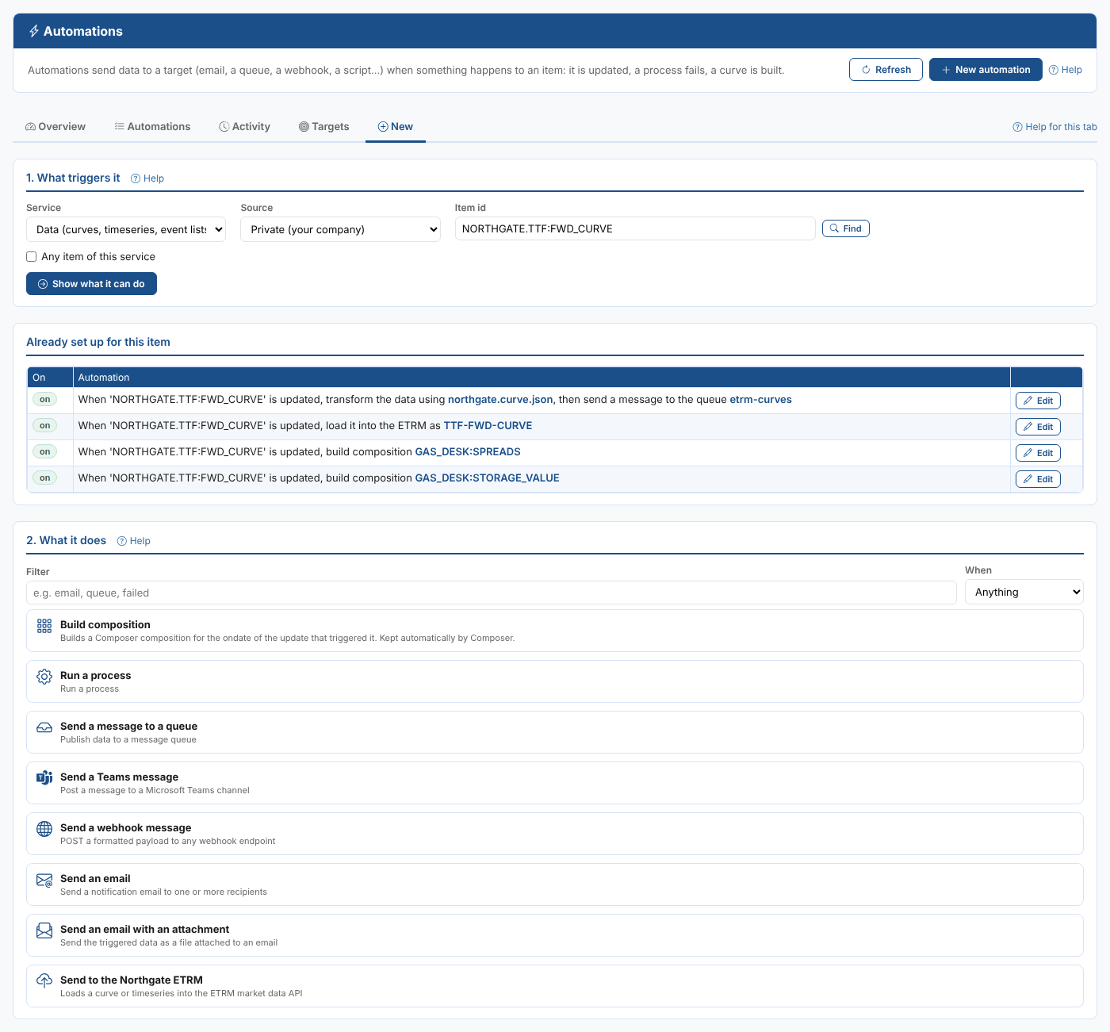Switch to the Overview tab
Image resolution: width=1110 pixels, height=1032 pixels.
click(x=55, y=127)
